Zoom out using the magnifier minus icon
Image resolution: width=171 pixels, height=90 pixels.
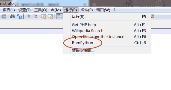tap(35, 16)
